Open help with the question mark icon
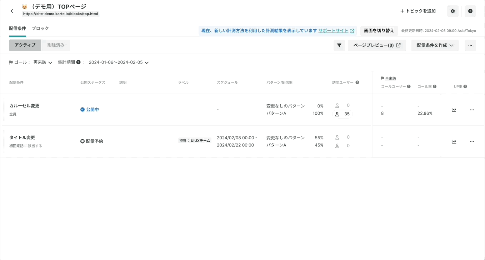The image size is (485, 260). click(470, 11)
